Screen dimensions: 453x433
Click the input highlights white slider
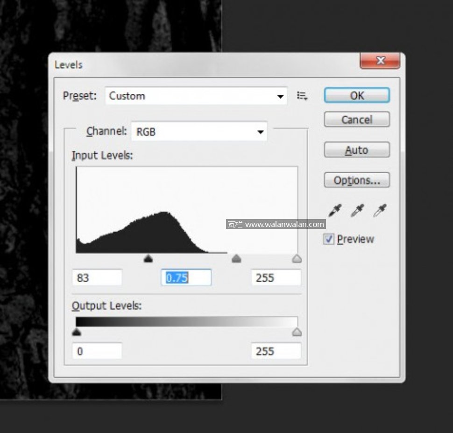(x=297, y=259)
